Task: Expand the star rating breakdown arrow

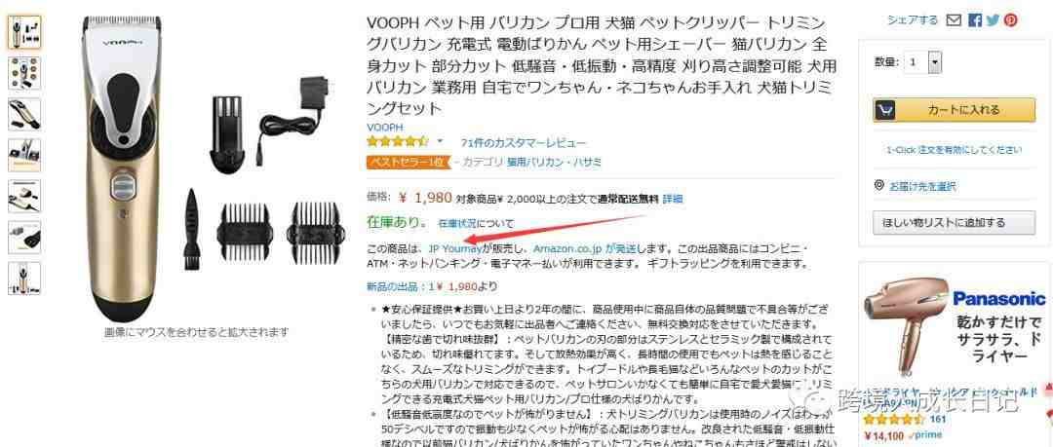Action: click(440, 141)
